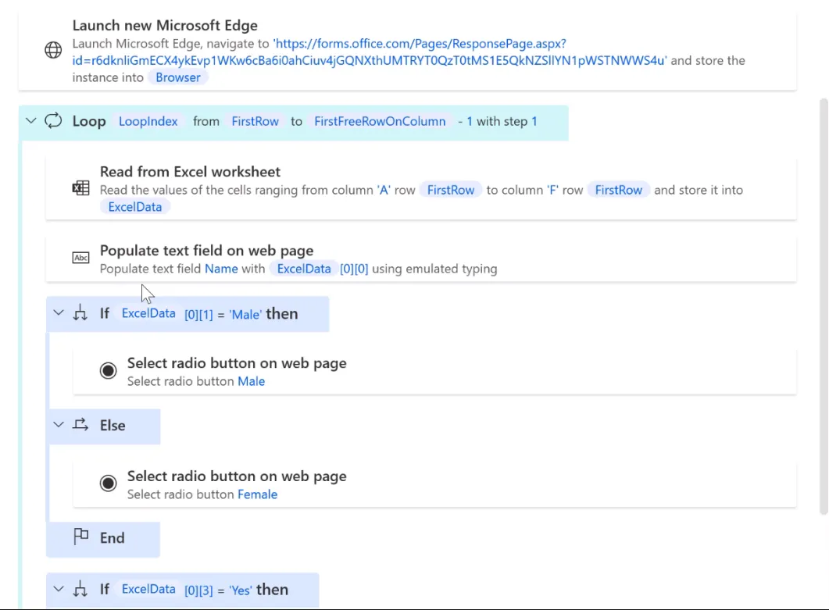
Task: Select the Male 'Select radio button on web page' title
Action: [237, 363]
